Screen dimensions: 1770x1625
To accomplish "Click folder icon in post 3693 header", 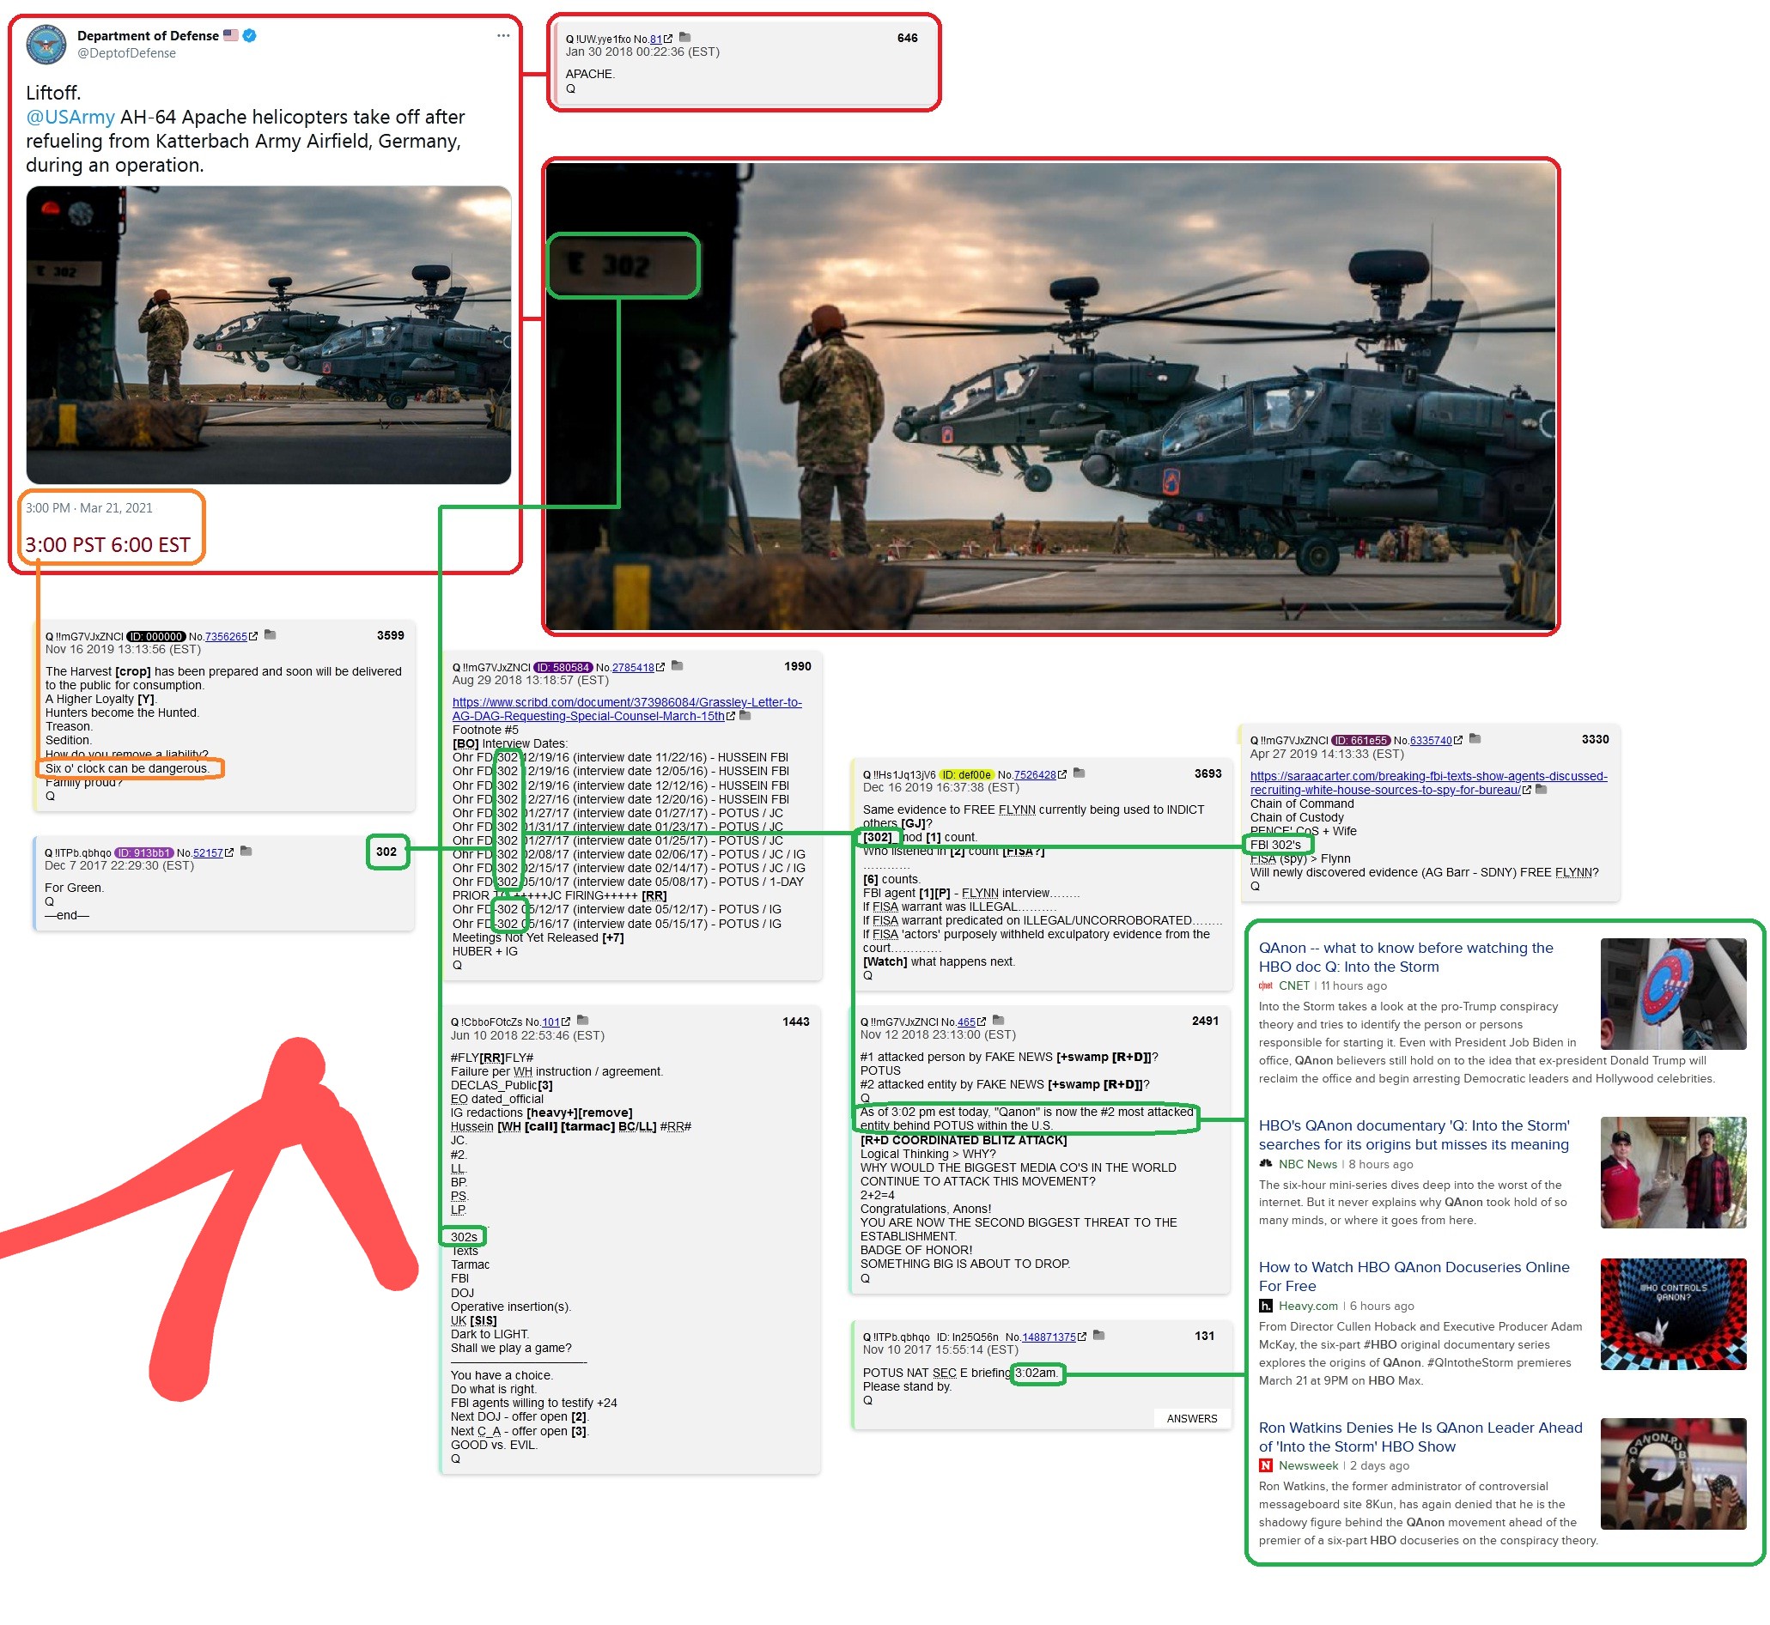I will (1080, 773).
